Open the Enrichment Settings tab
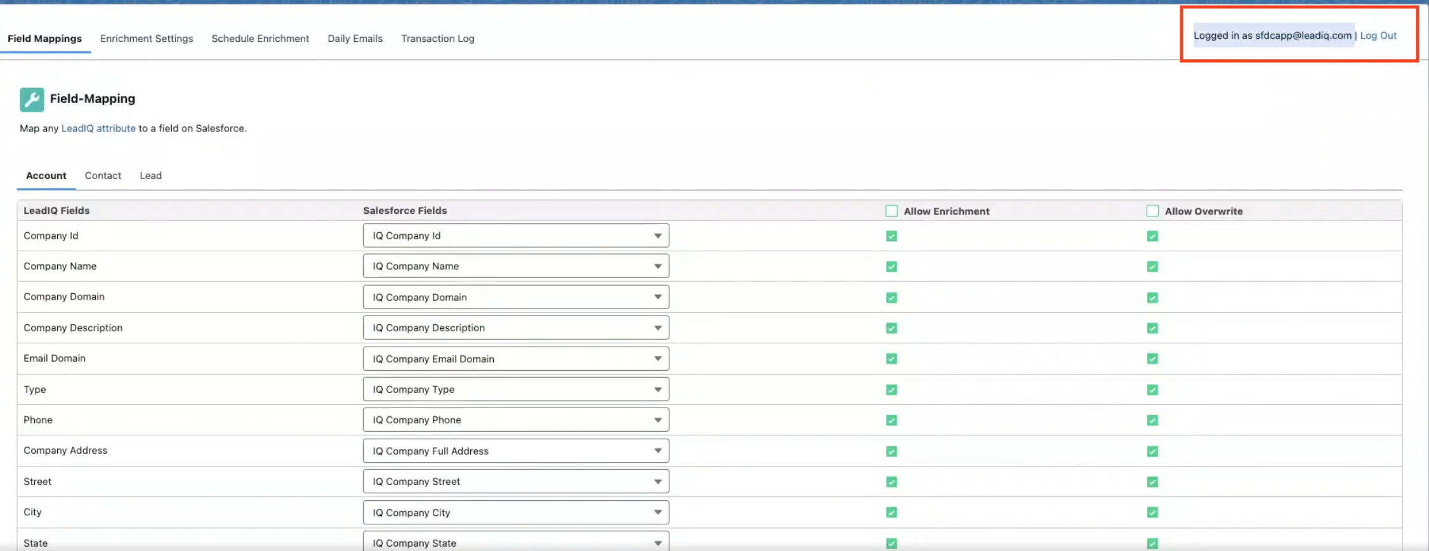The image size is (1429, 551). 147,39
